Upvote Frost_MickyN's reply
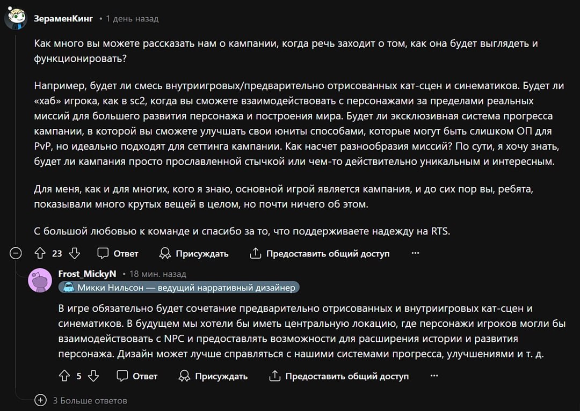The image size is (580, 411). point(64,376)
